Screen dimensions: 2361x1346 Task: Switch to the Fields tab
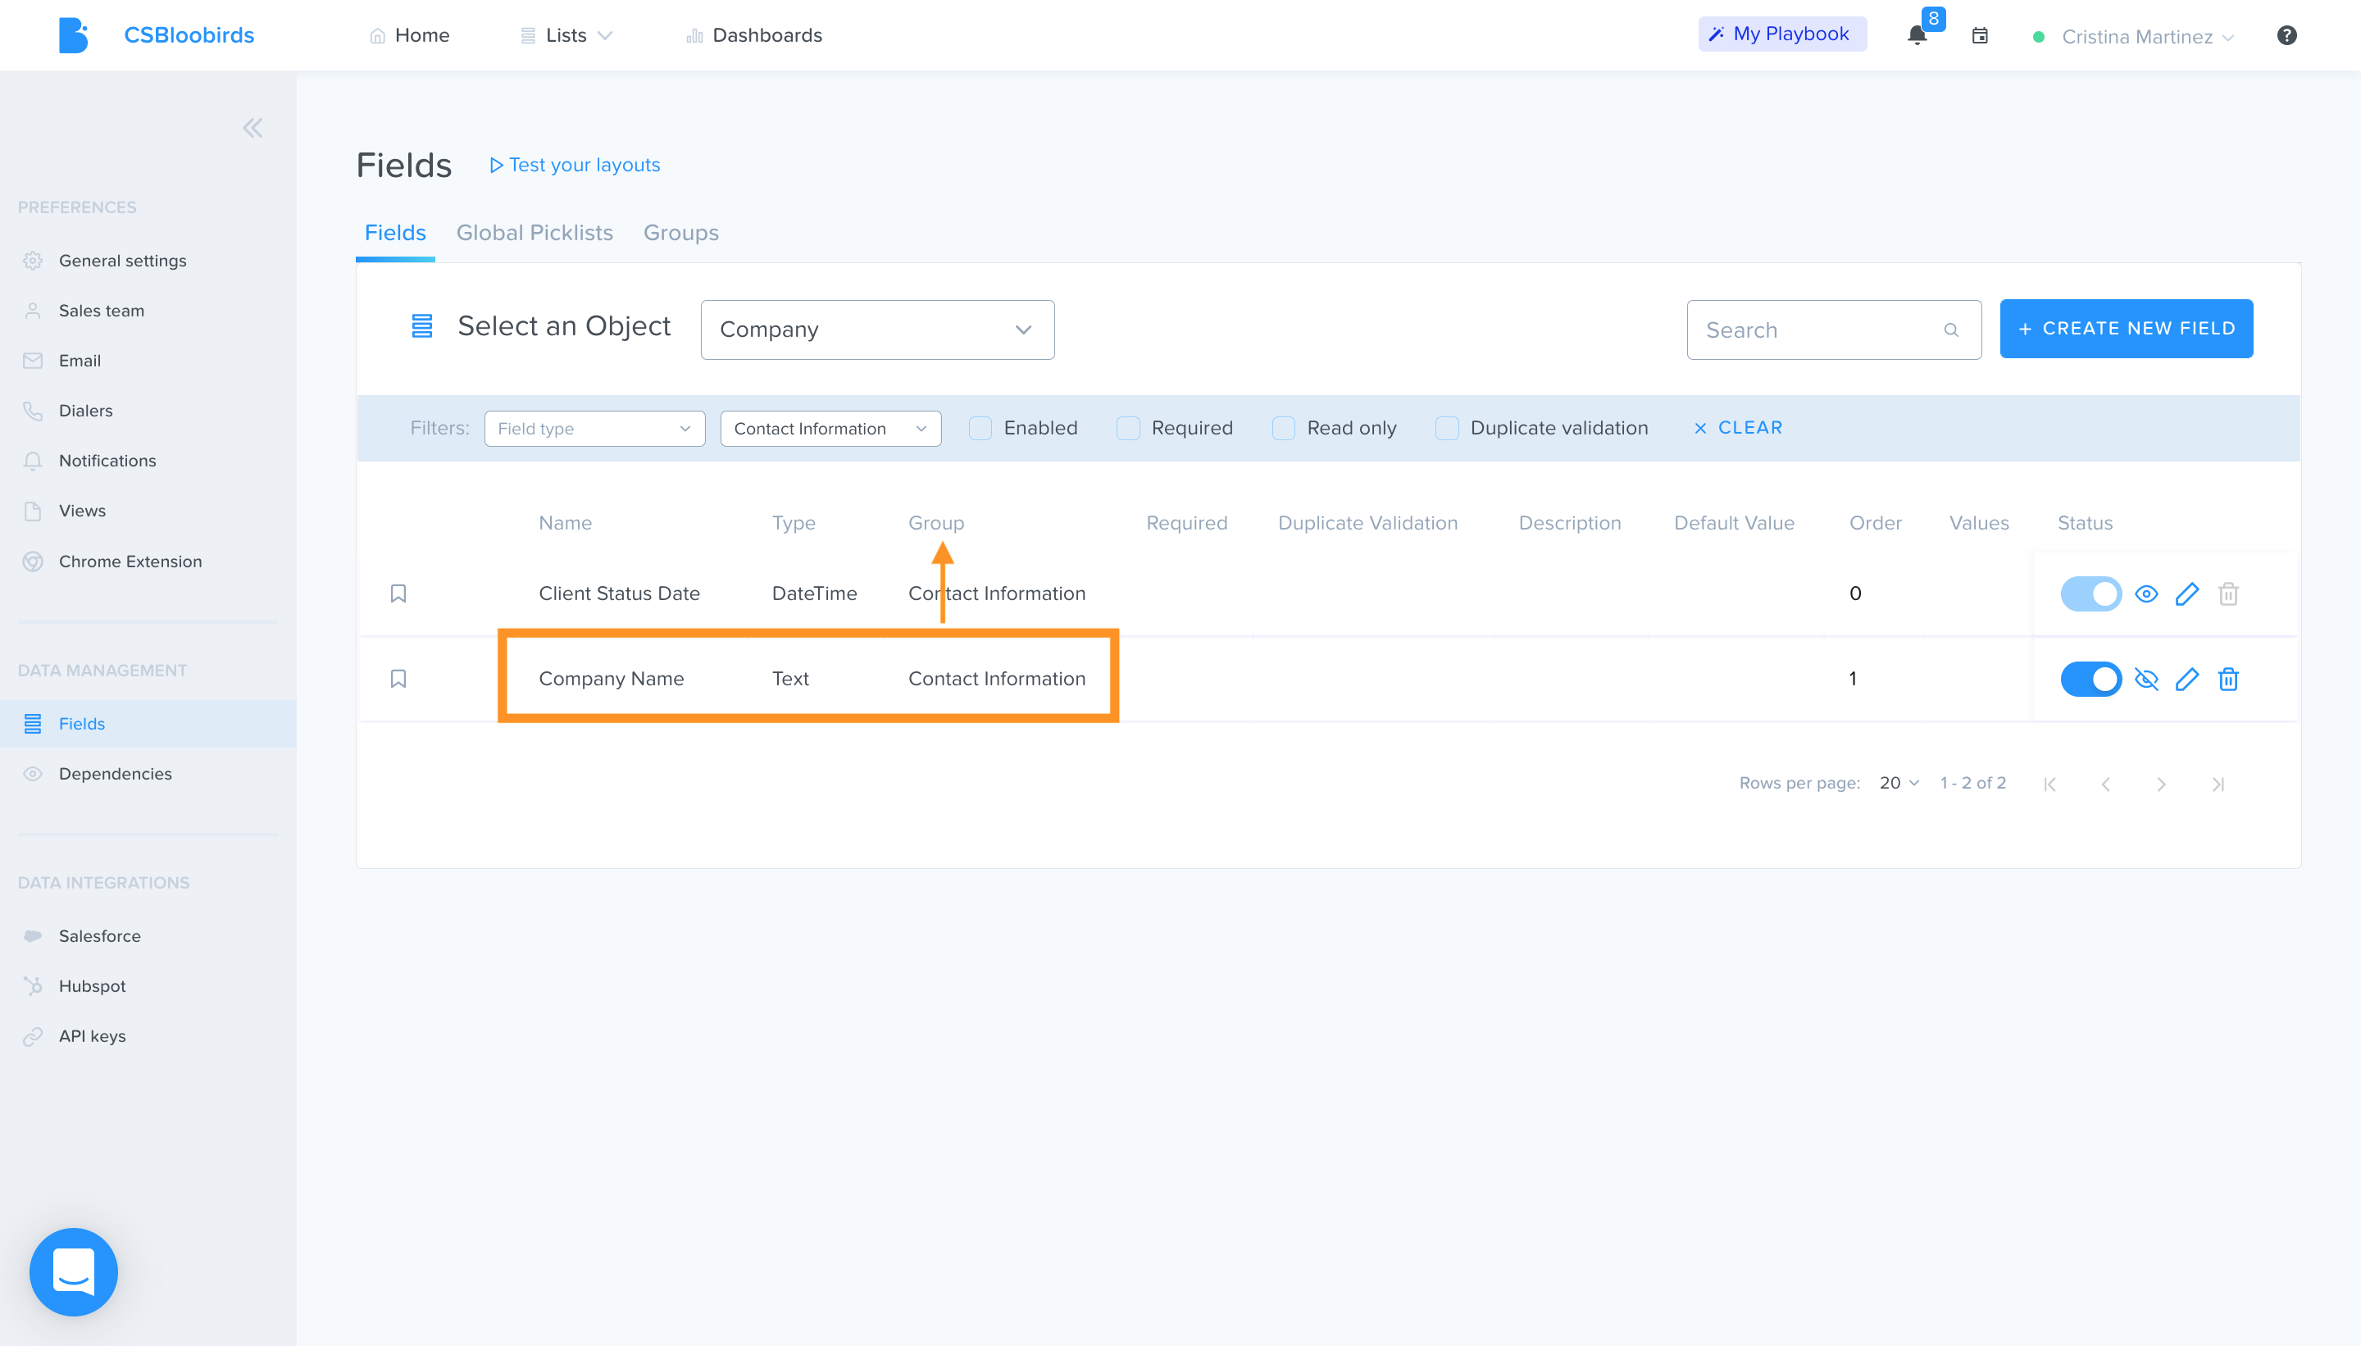(x=395, y=232)
